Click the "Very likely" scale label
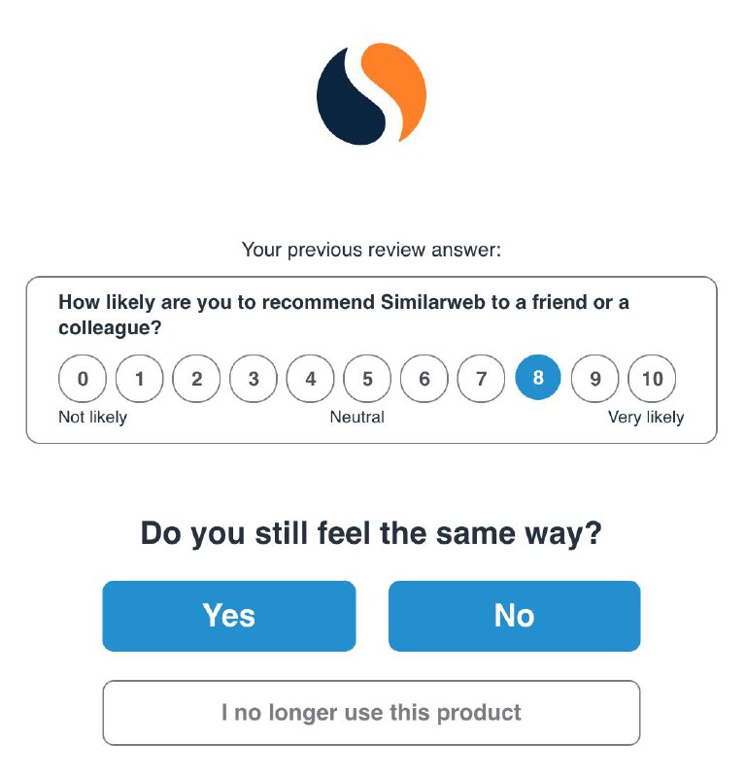This screenshot has width=746, height=777. [x=646, y=418]
